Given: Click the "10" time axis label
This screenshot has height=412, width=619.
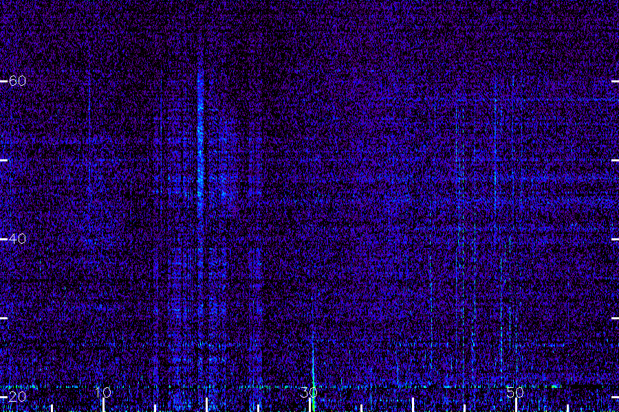Looking at the screenshot, I should tap(103, 392).
